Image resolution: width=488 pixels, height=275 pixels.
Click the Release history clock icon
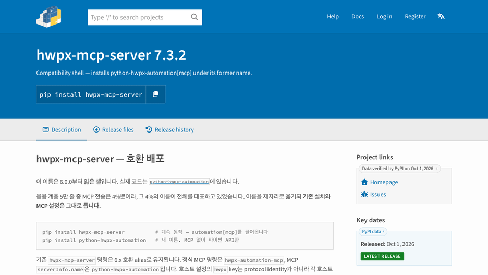[x=149, y=129]
